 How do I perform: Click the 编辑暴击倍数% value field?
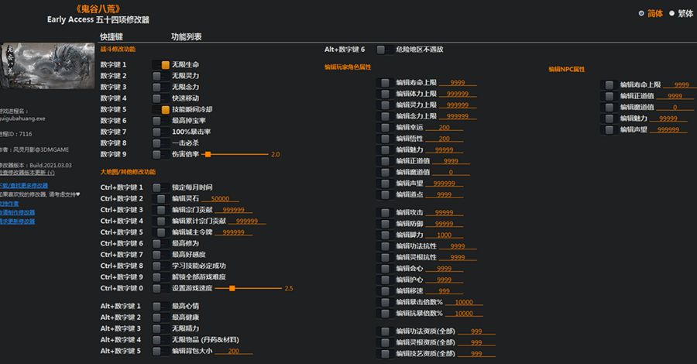point(463,302)
